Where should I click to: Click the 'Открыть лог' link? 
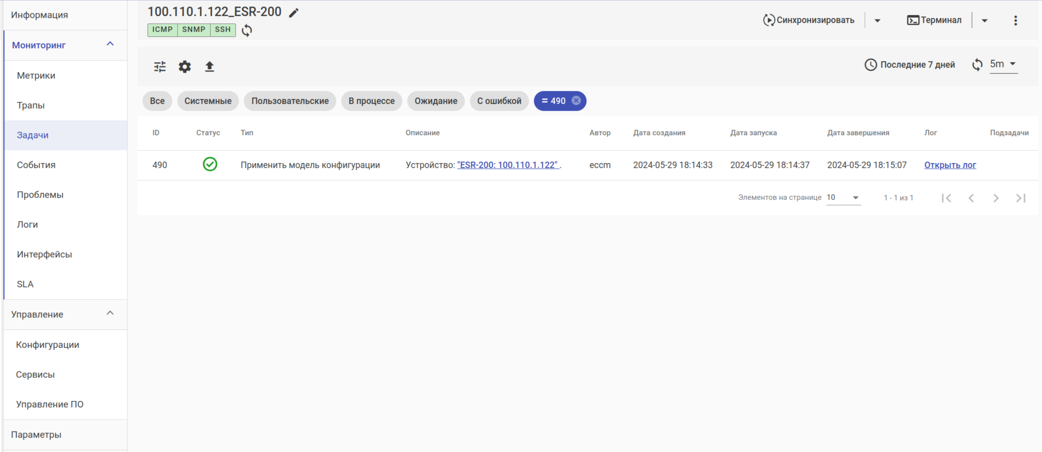(x=950, y=165)
